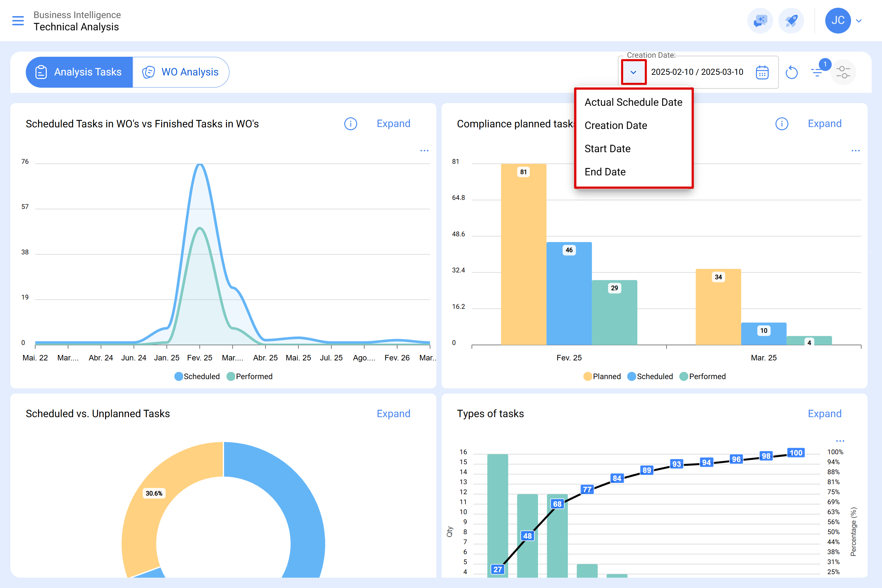Open the AI chat assistant icon

760,21
